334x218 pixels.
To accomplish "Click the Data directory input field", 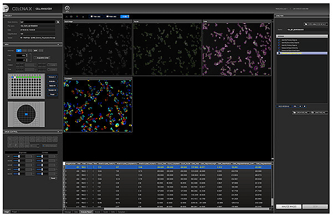I will [38, 22].
